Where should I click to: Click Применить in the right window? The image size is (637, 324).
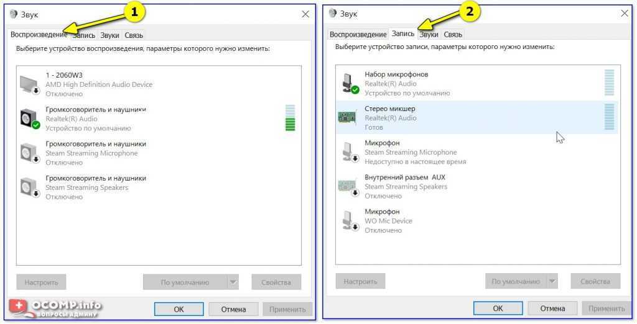click(607, 308)
